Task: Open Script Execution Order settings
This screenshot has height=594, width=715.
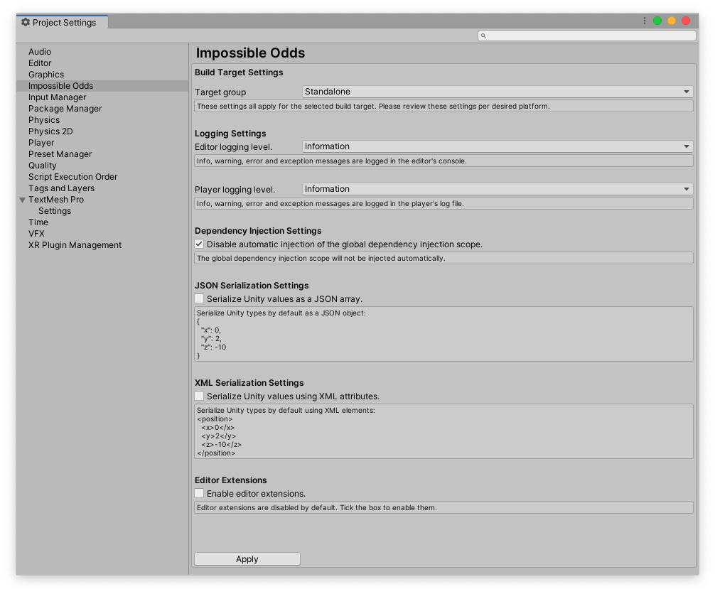Action: pos(73,177)
